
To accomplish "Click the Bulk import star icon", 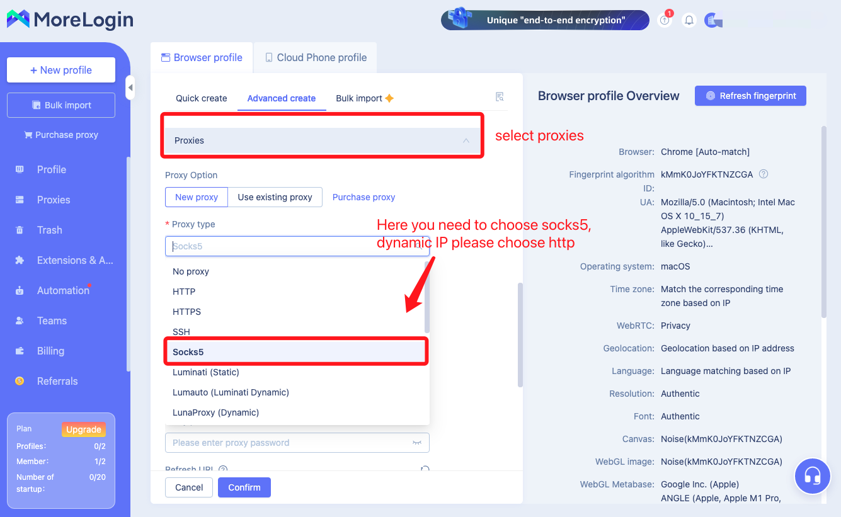I will pos(389,98).
